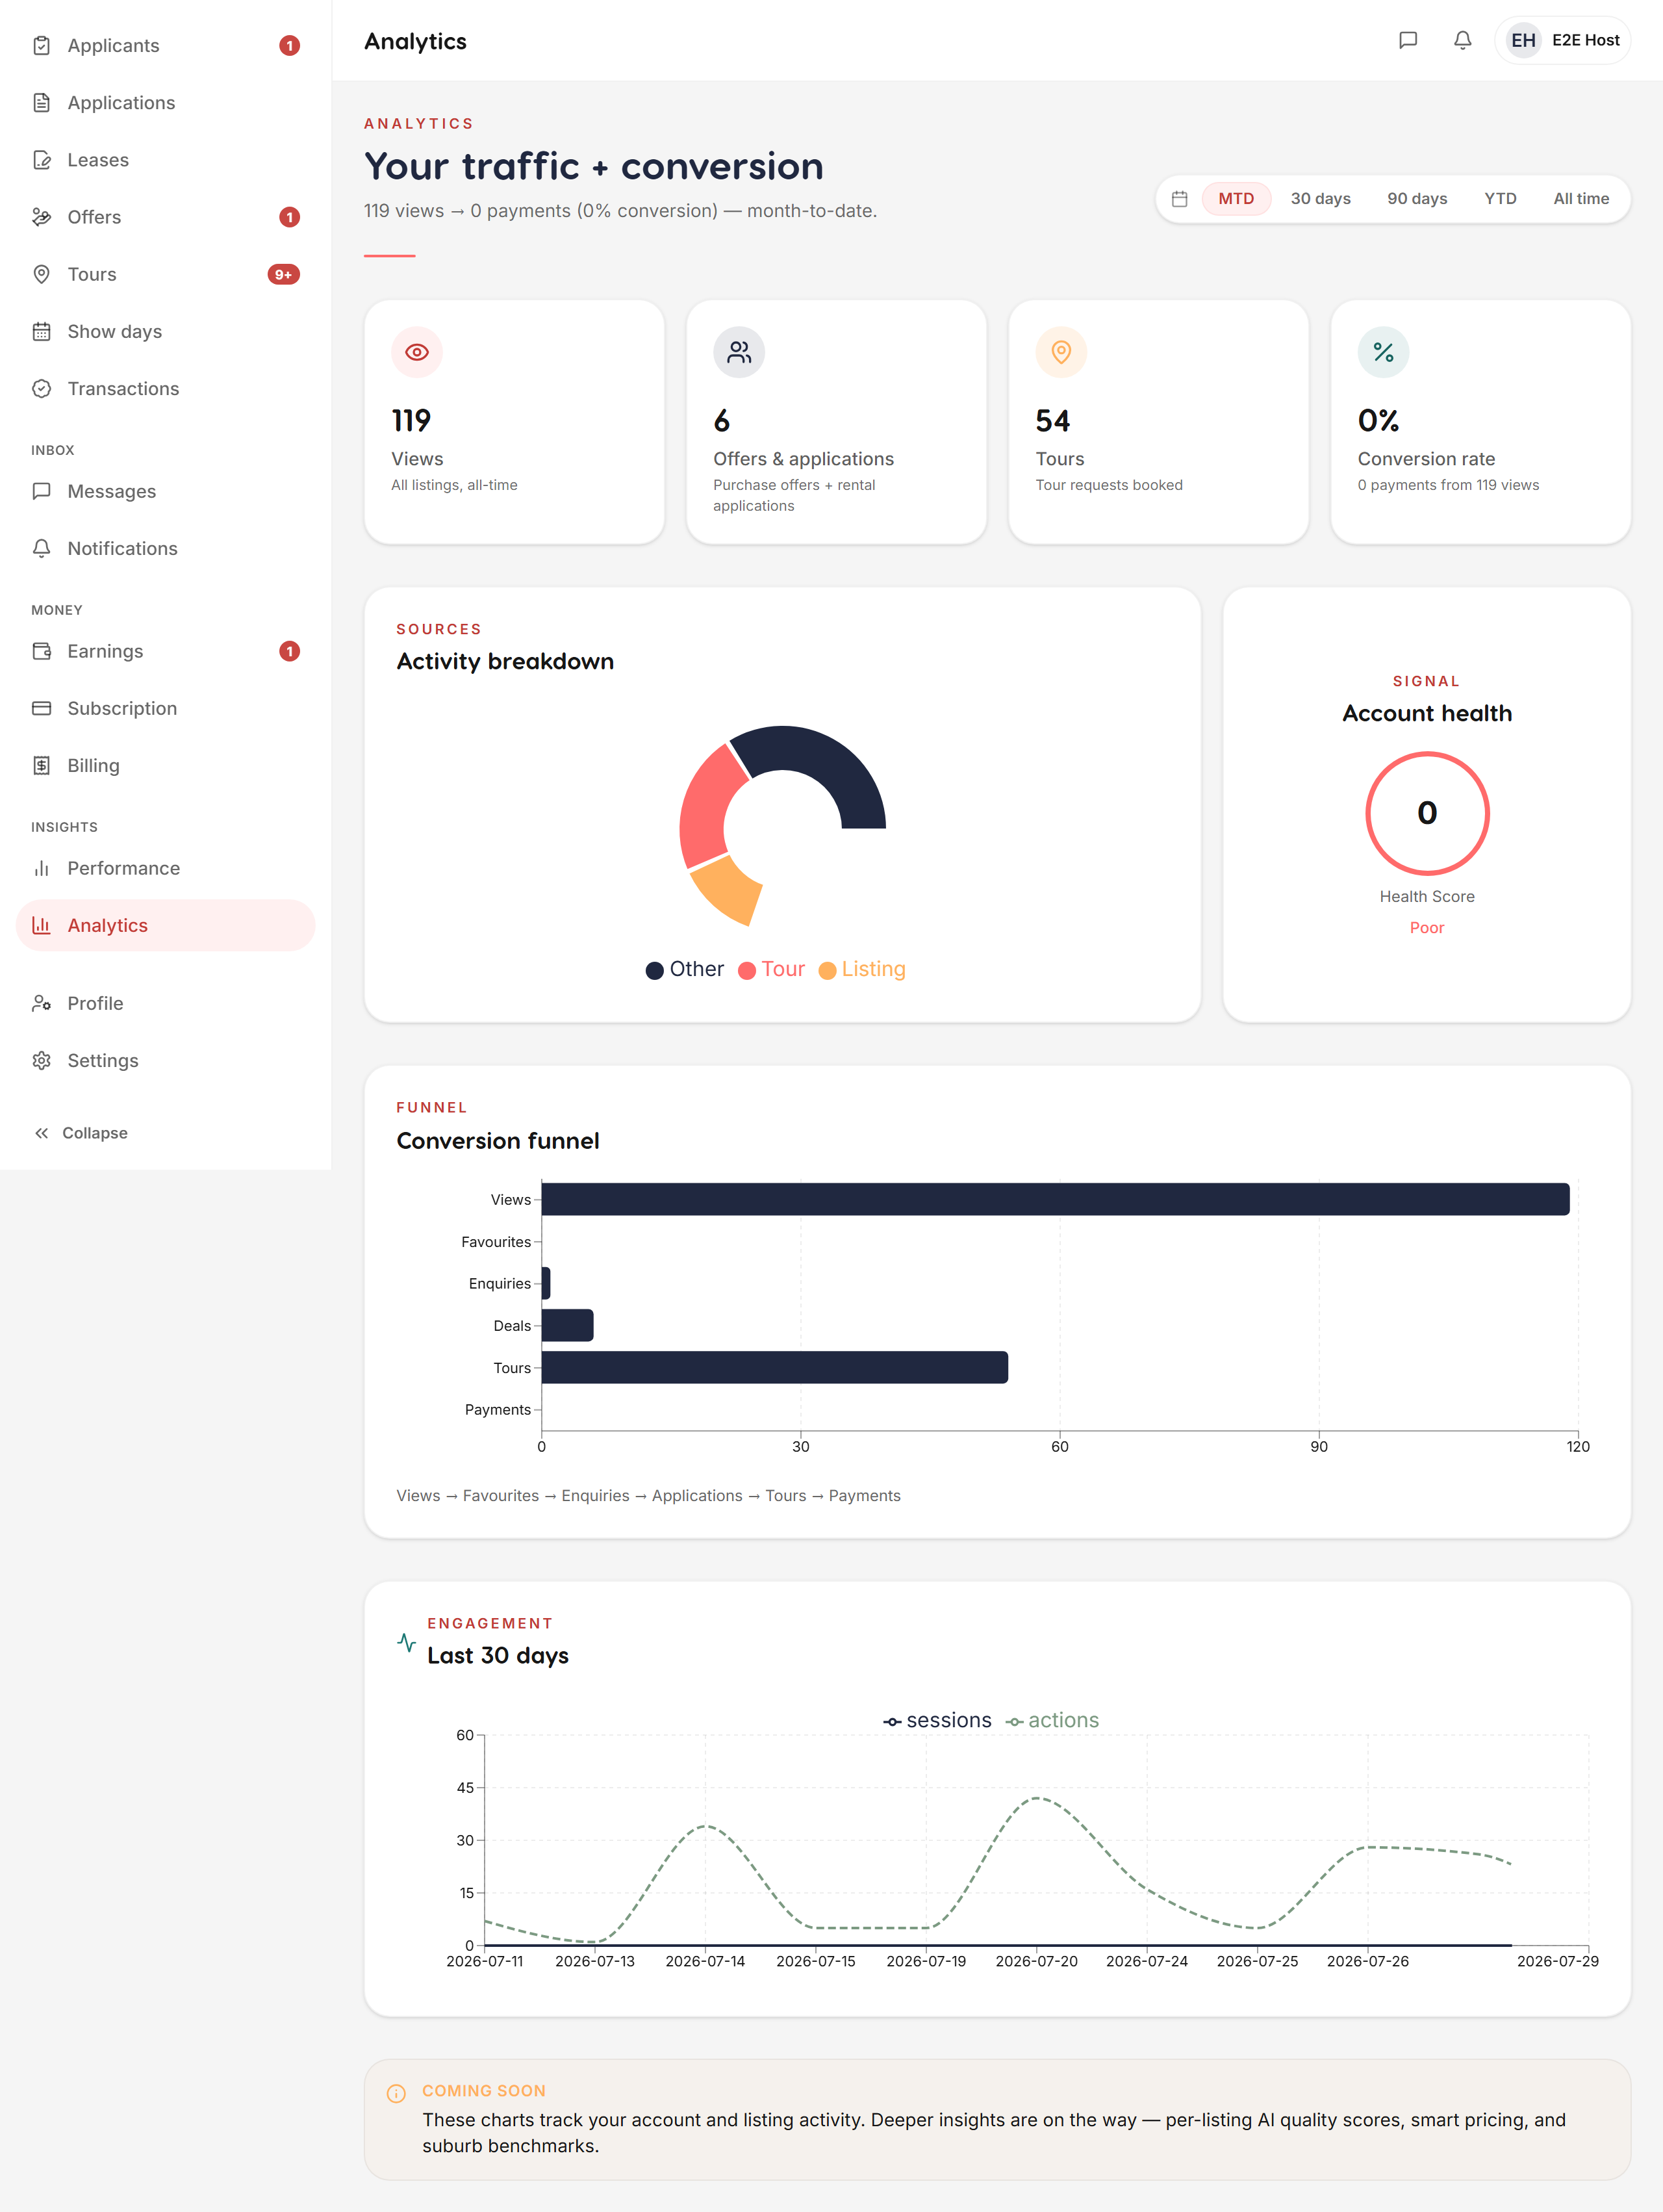This screenshot has width=1663, height=2212.
Task: Click the Analytics chart icon in sidebar
Action: (41, 925)
